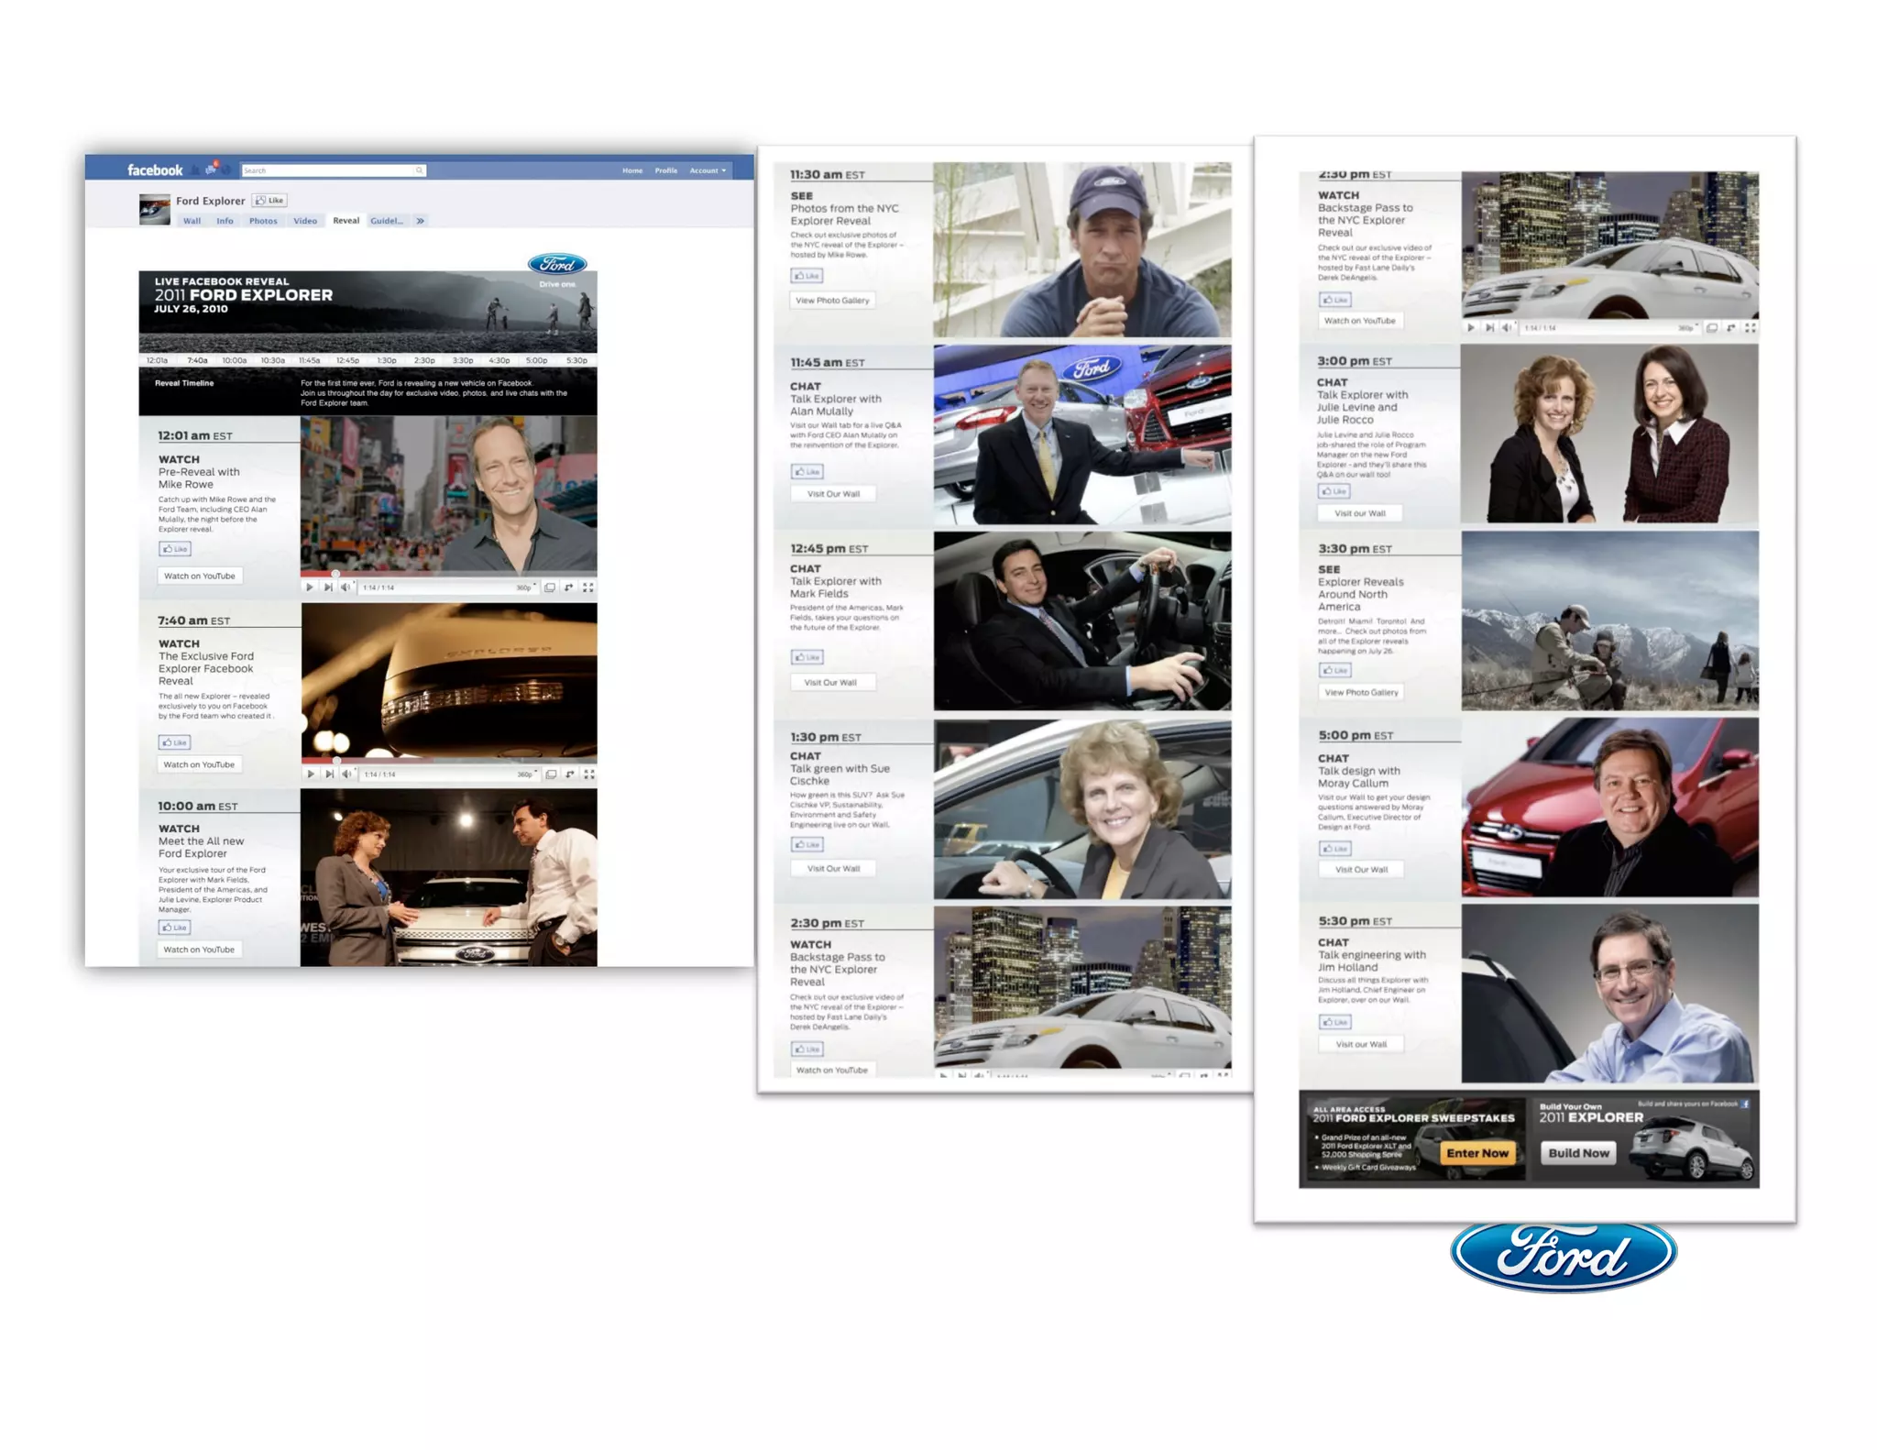Click the Enter Now sweepstakes button
This screenshot has width=1877, height=1450.
(x=1476, y=1153)
